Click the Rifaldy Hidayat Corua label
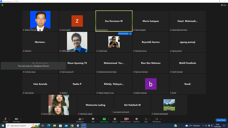 [106, 93]
